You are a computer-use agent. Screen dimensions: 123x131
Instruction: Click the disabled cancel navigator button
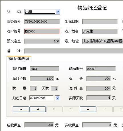click(118, 109)
